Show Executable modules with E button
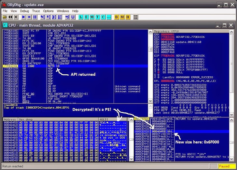Screen dimensions: 237x170 tap(87, 17)
